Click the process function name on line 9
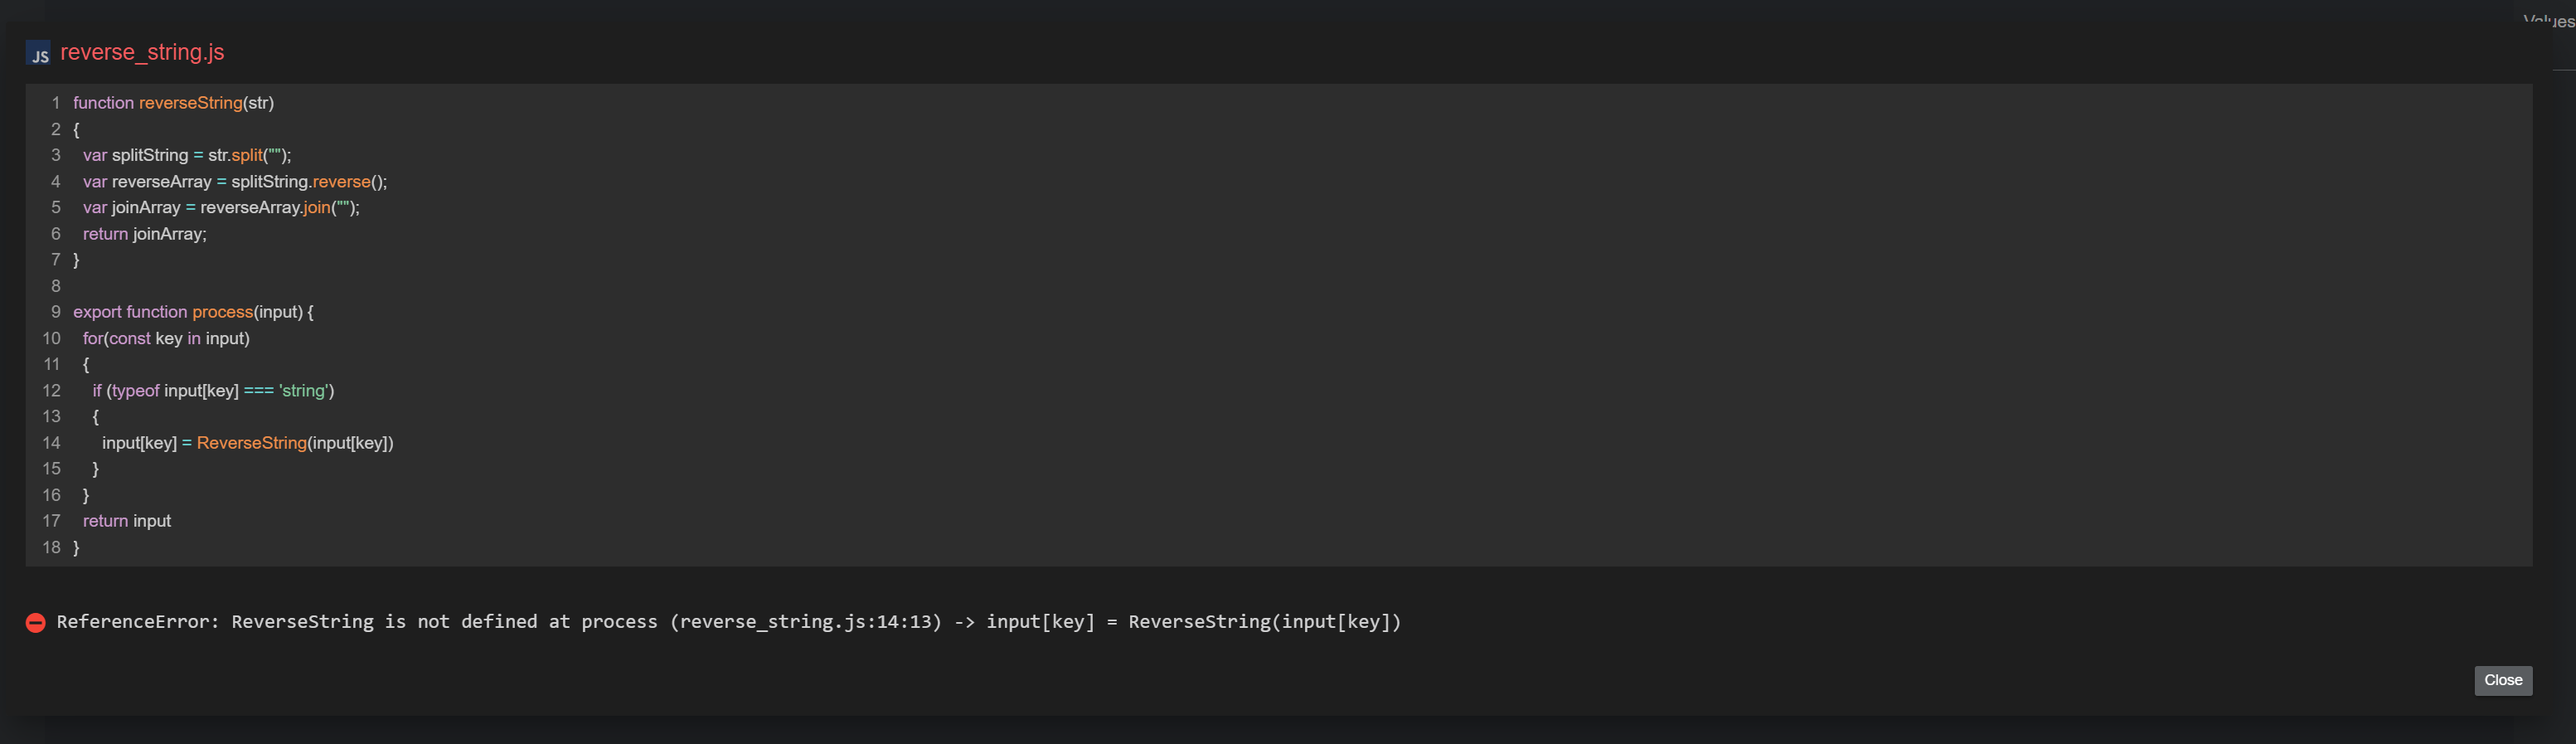The image size is (2576, 744). click(222, 312)
